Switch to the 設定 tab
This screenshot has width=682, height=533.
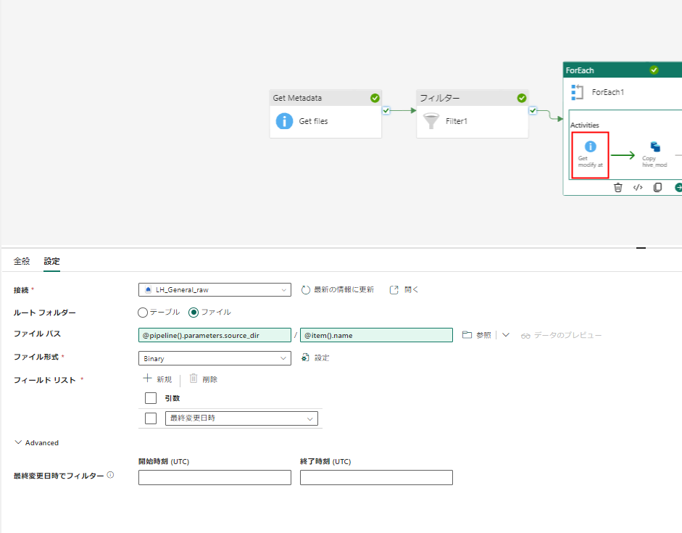click(51, 261)
